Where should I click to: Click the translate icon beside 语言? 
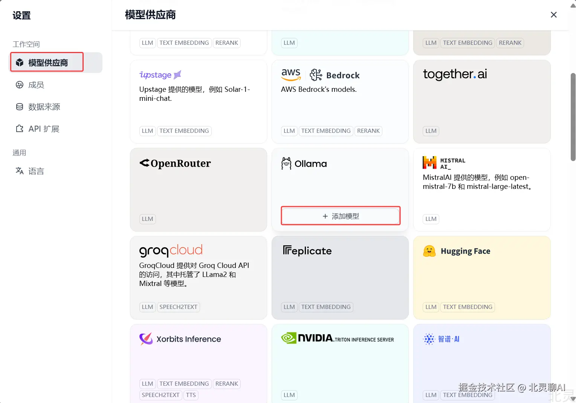(20, 171)
